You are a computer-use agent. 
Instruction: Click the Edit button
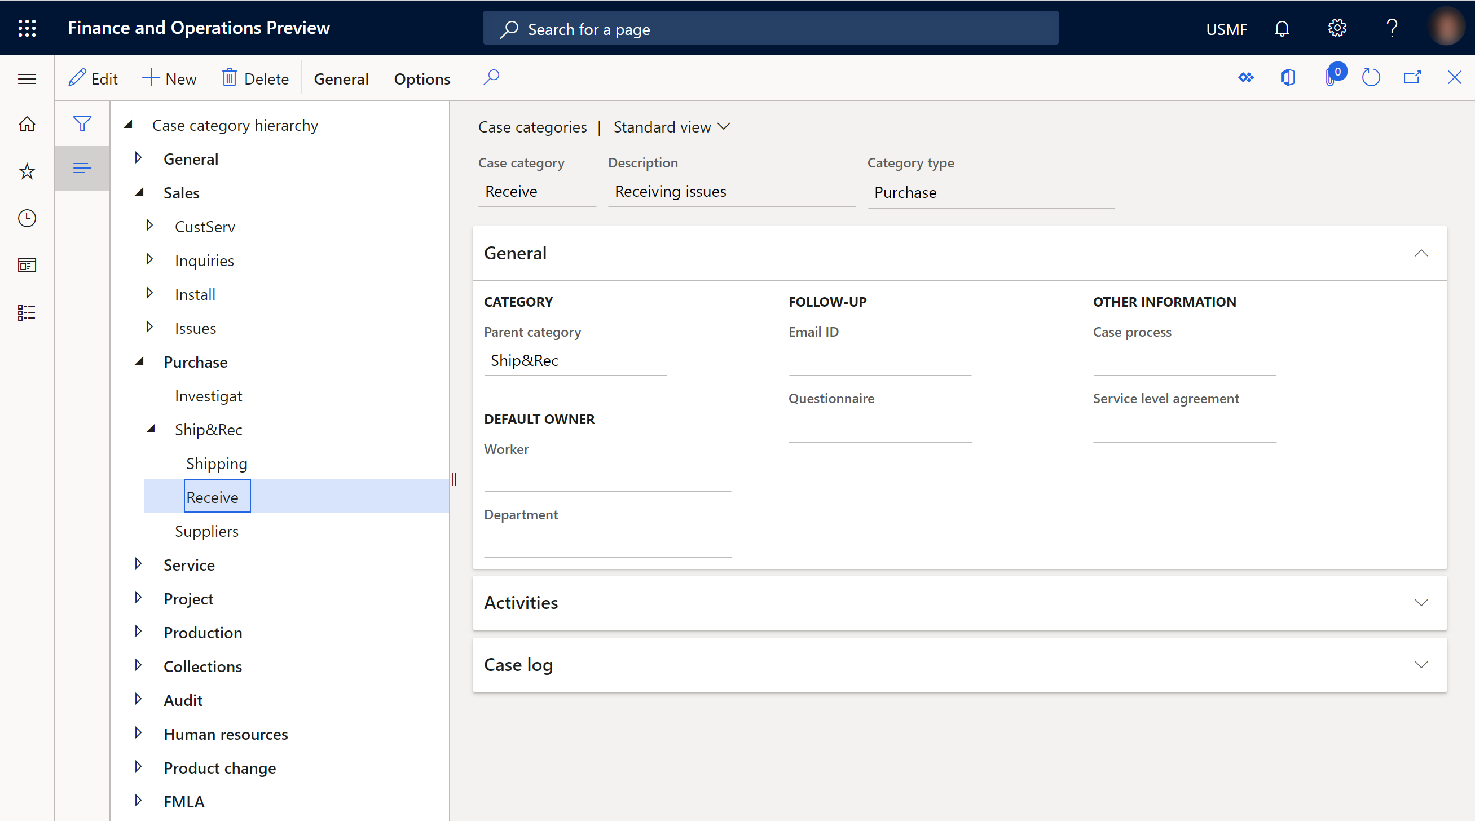click(x=93, y=78)
